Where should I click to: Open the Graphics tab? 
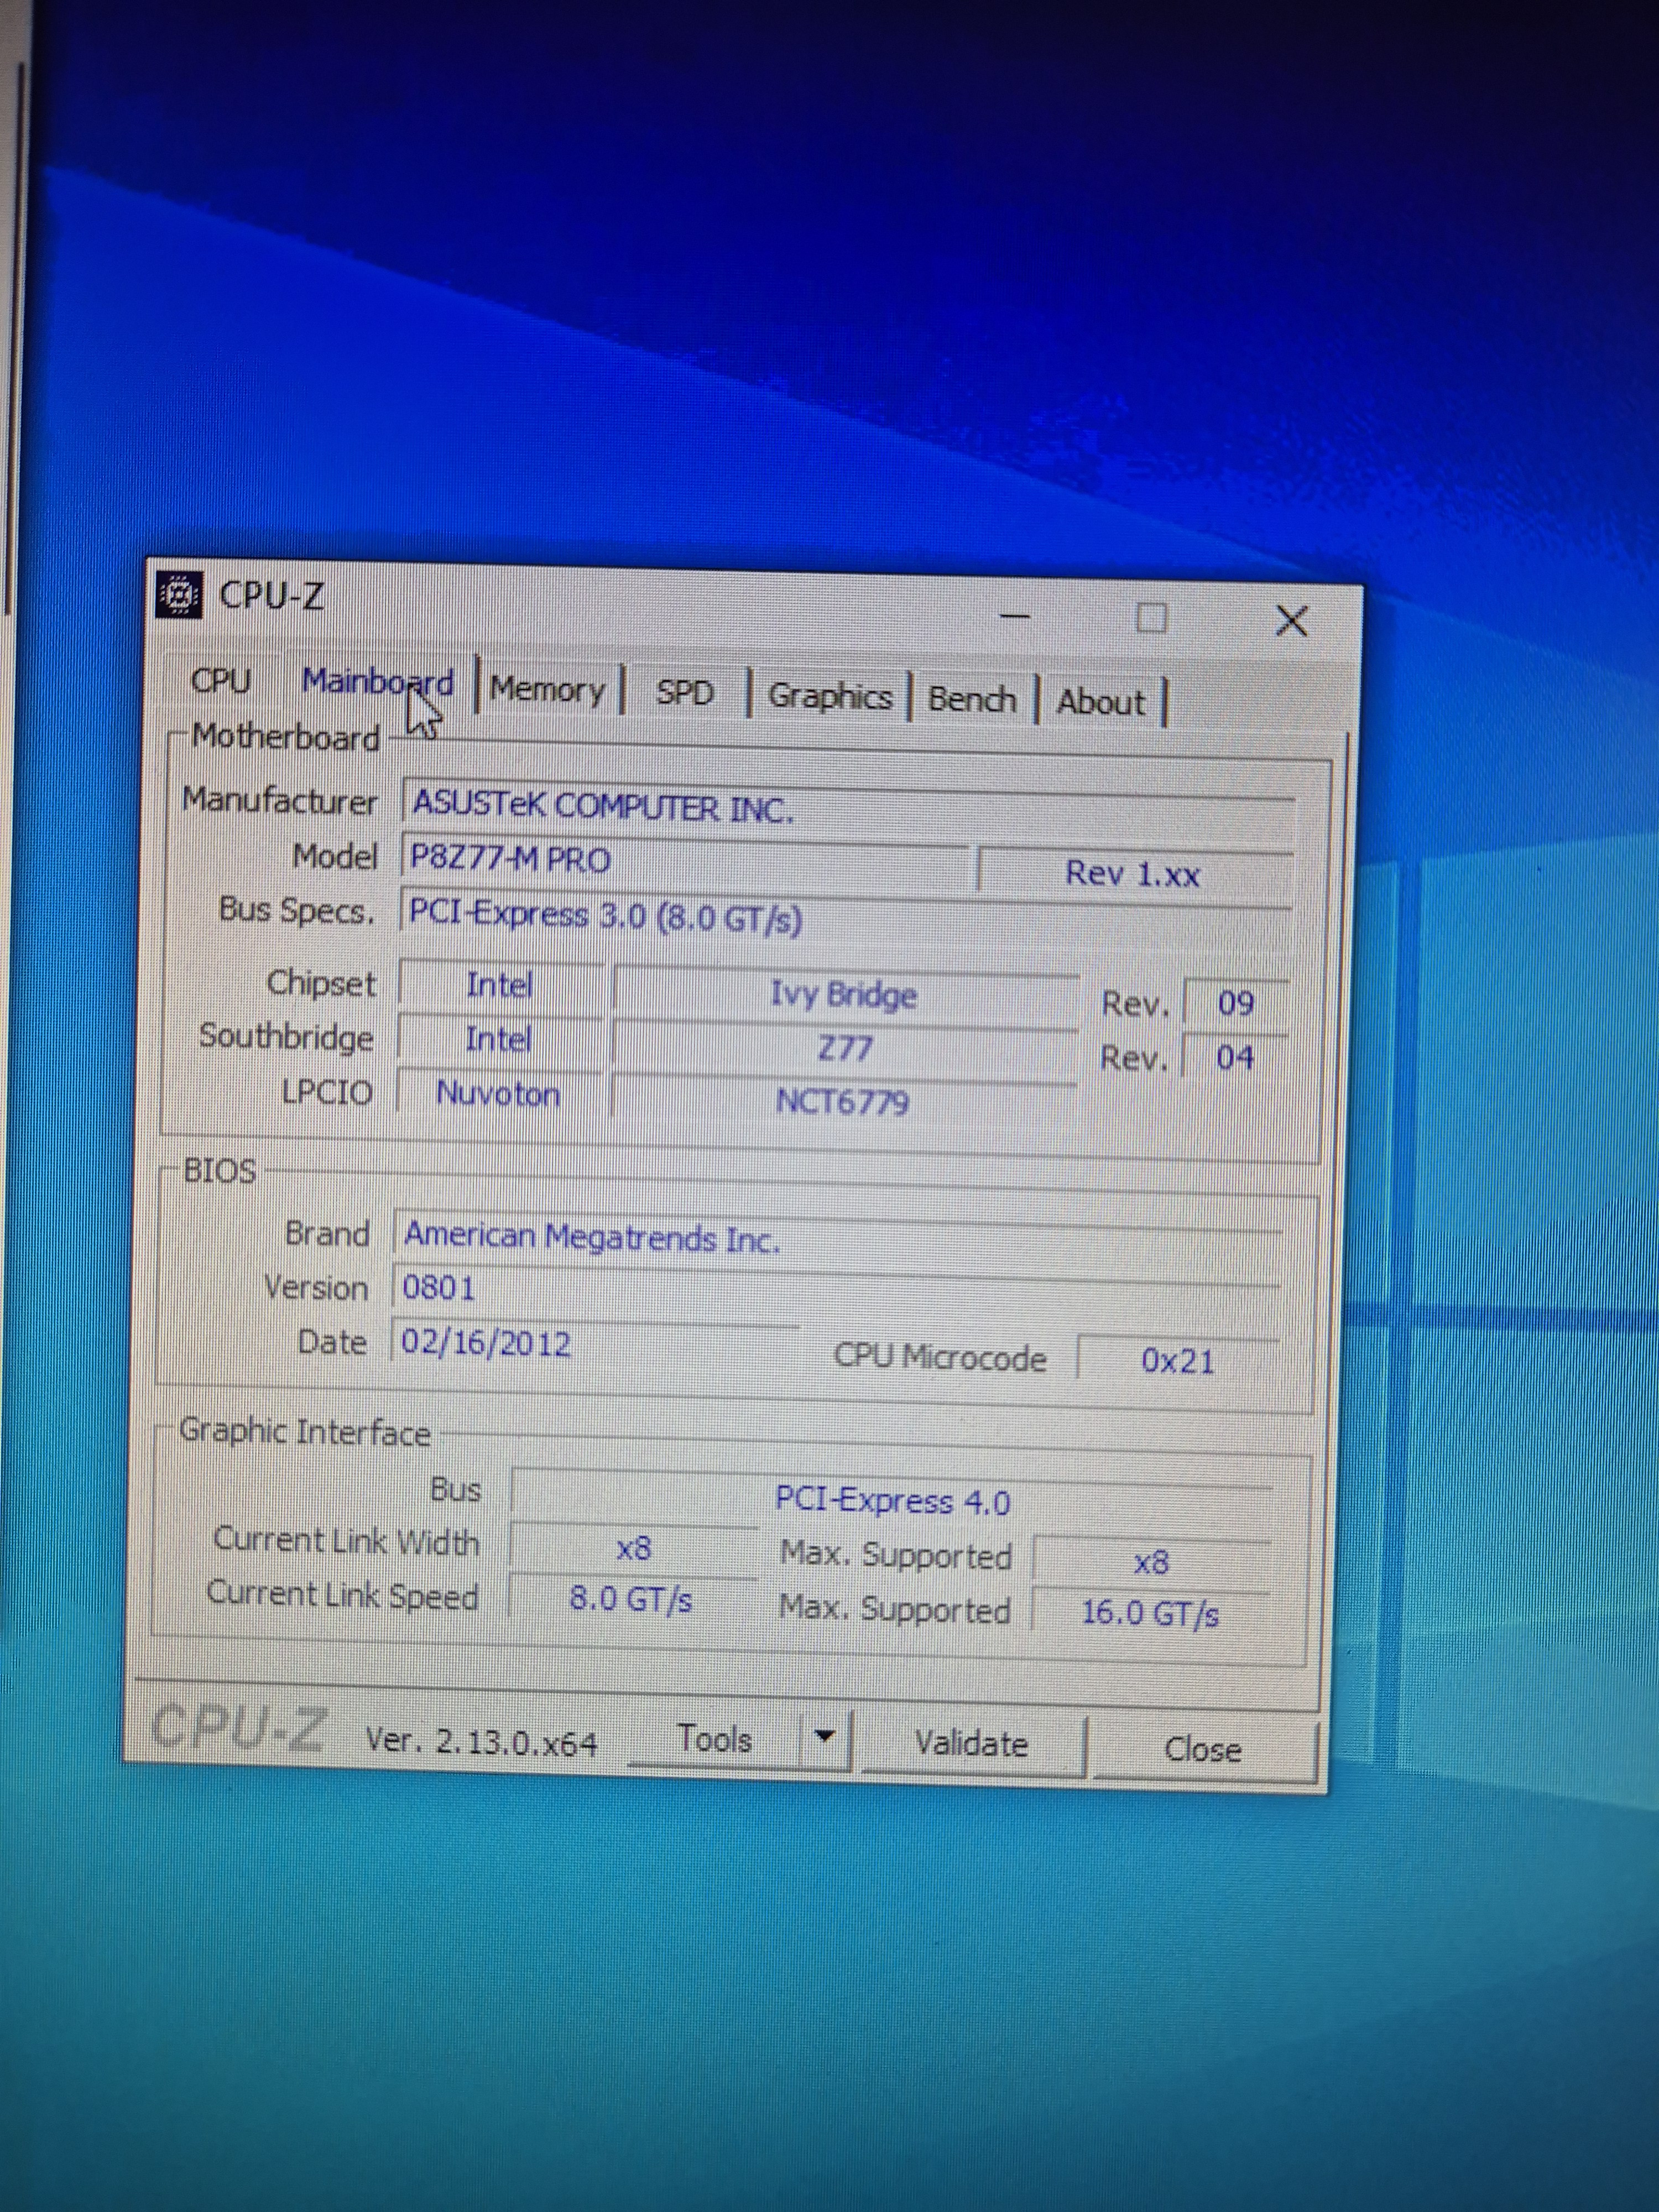click(x=830, y=696)
